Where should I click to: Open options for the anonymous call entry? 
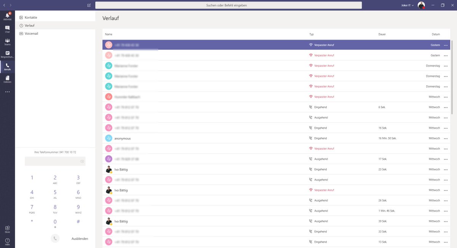(x=446, y=138)
